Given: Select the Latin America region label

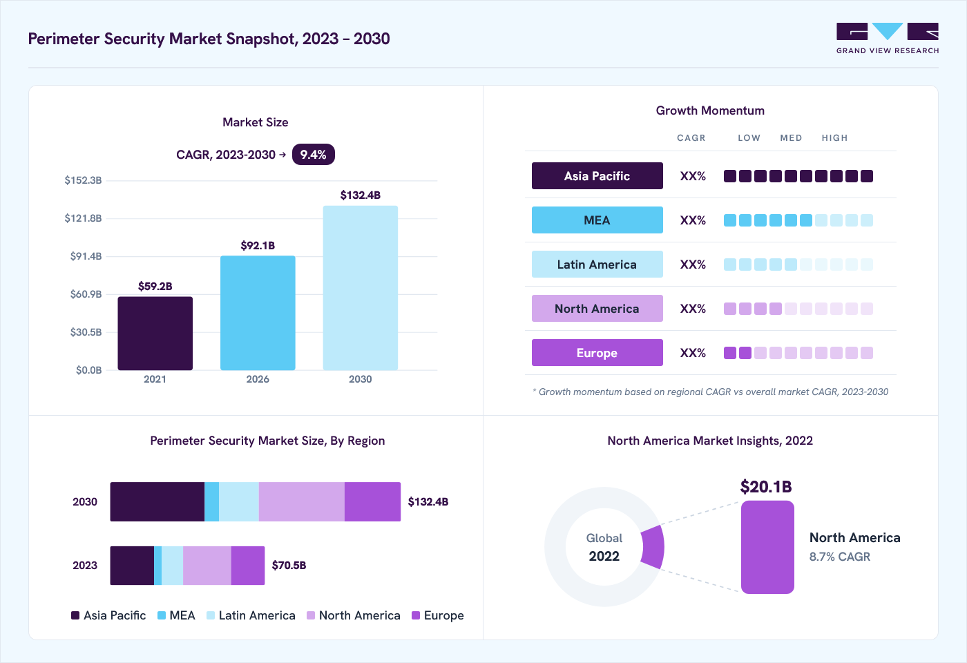Looking at the screenshot, I should point(597,265).
